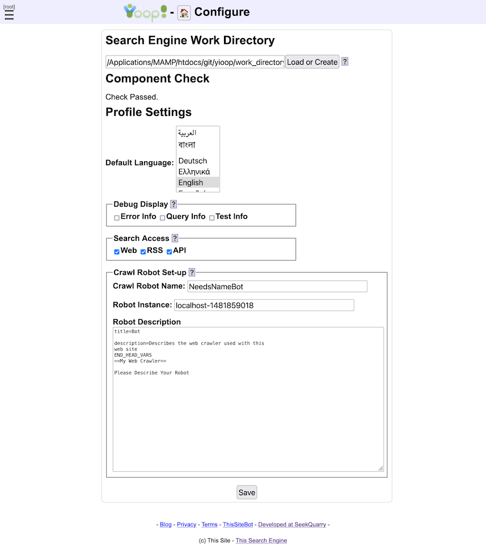486x544 pixels.
Task: Open the hamburger menu under [root]
Action: tap(9, 15)
